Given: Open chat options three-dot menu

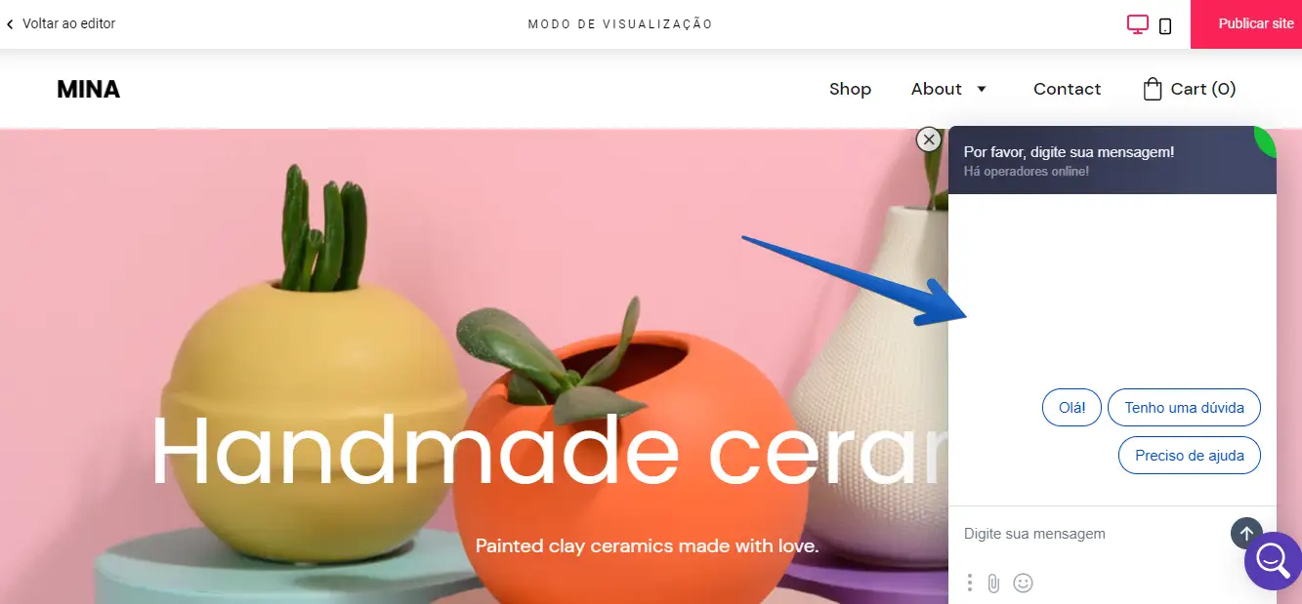Looking at the screenshot, I should pyautogui.click(x=969, y=583).
